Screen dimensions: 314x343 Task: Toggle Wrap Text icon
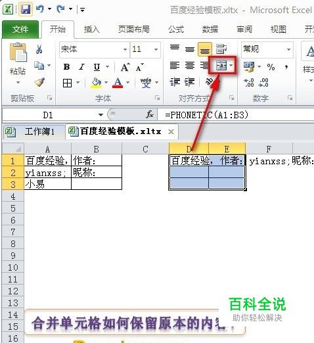pyautogui.click(x=221, y=49)
